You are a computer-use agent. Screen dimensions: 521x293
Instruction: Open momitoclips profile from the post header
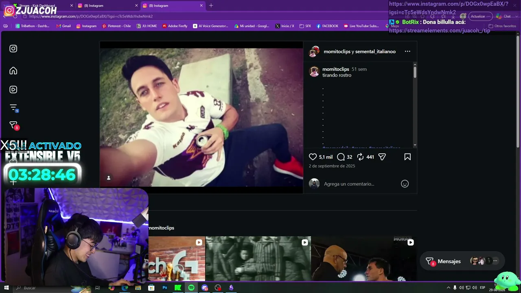coord(337,52)
